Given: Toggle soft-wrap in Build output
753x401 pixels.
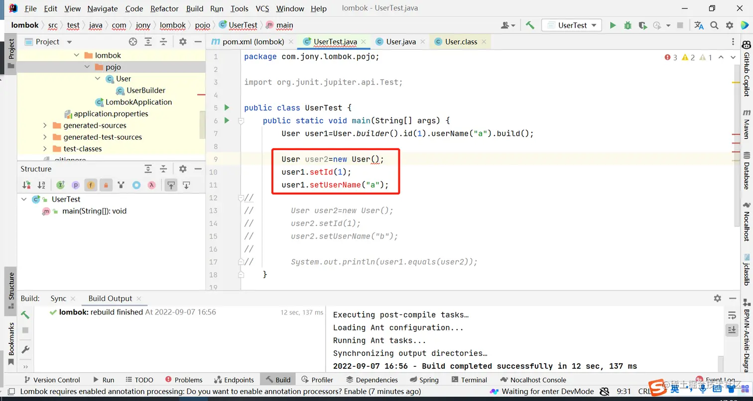Looking at the screenshot, I should pos(732,316).
